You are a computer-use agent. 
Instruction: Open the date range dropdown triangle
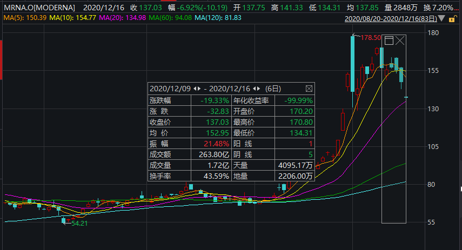tap(441, 19)
